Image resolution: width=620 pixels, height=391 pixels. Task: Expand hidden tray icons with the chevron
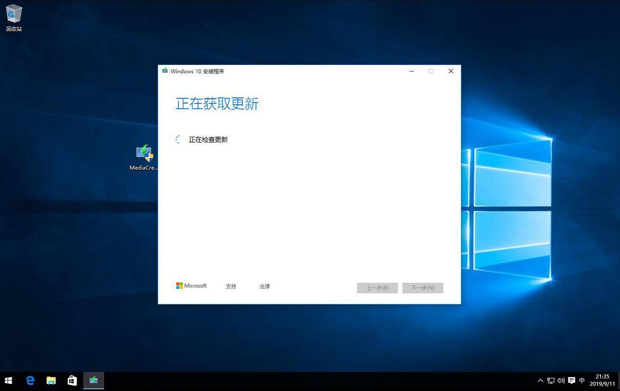point(541,380)
